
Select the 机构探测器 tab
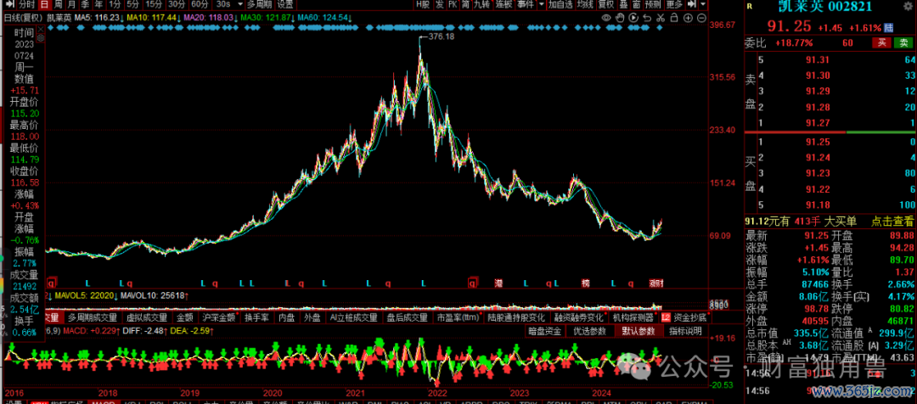click(x=633, y=317)
